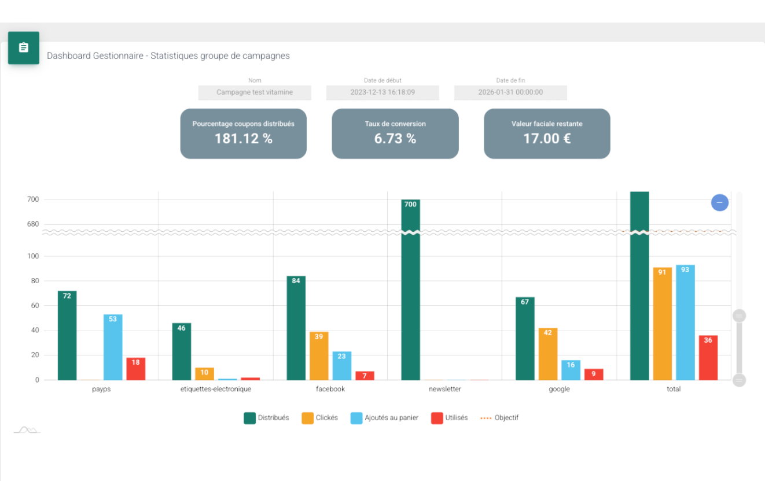Toggle the Ajoutés au panier legend series
The image size is (765, 504).
pos(386,418)
